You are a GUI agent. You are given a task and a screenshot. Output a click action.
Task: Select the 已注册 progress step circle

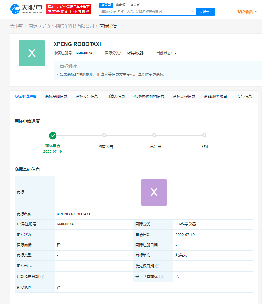(x=154, y=135)
